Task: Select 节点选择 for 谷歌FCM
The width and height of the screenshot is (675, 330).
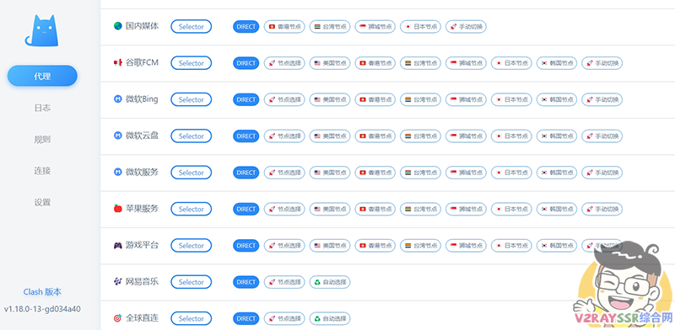Action: pos(284,63)
